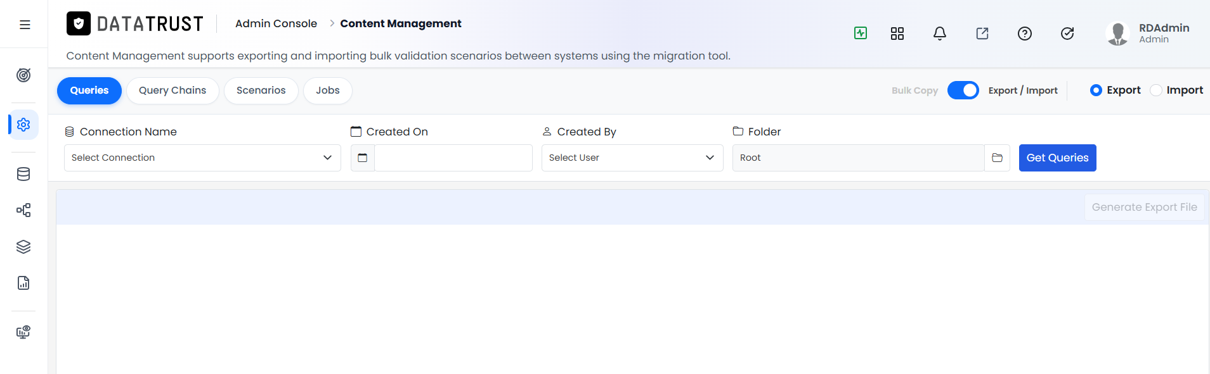Screen dimensions: 1210x374
Task: Open the apps grid icon
Action: tap(897, 34)
